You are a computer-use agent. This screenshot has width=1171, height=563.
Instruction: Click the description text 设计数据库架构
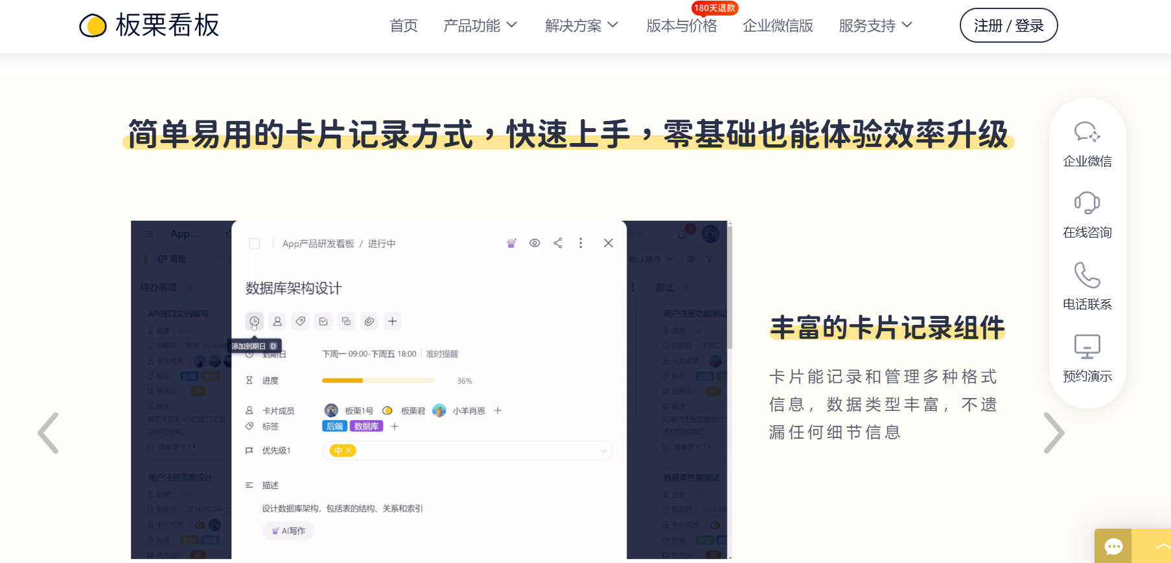(x=342, y=509)
